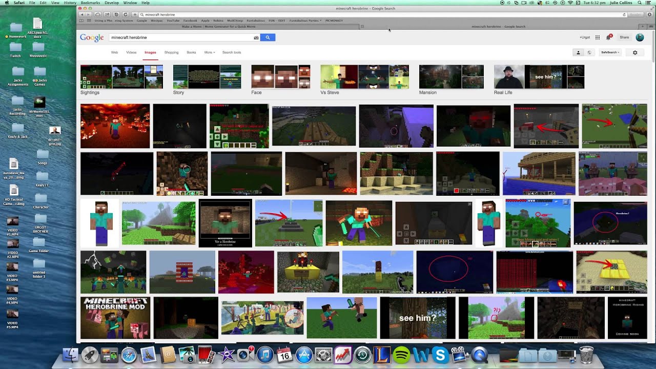Open the App Store from the Dock

(x=304, y=355)
